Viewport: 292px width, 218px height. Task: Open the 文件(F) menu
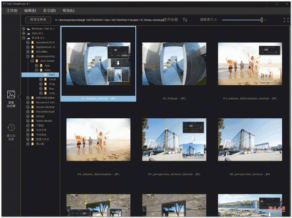coord(12,11)
